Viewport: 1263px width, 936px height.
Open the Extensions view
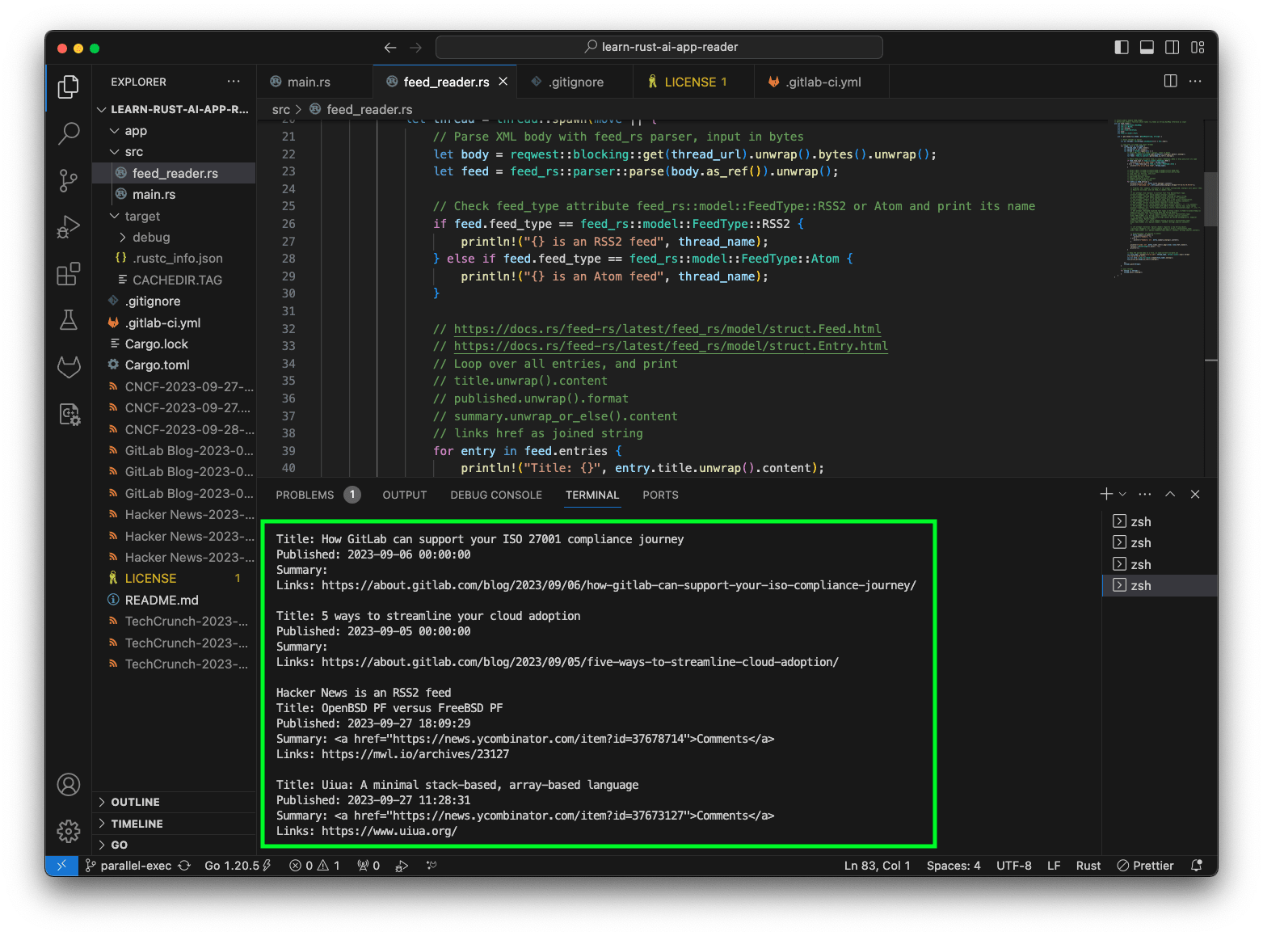[69, 274]
